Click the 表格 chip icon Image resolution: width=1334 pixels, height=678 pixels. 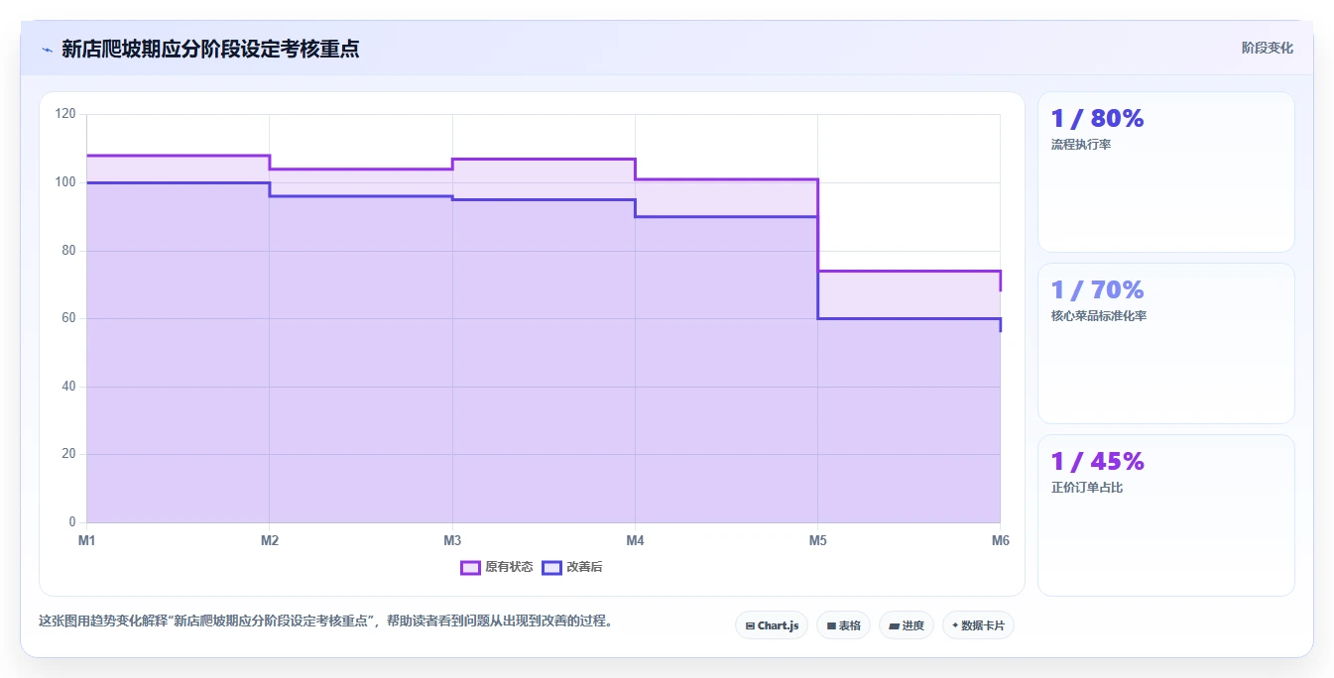point(831,625)
